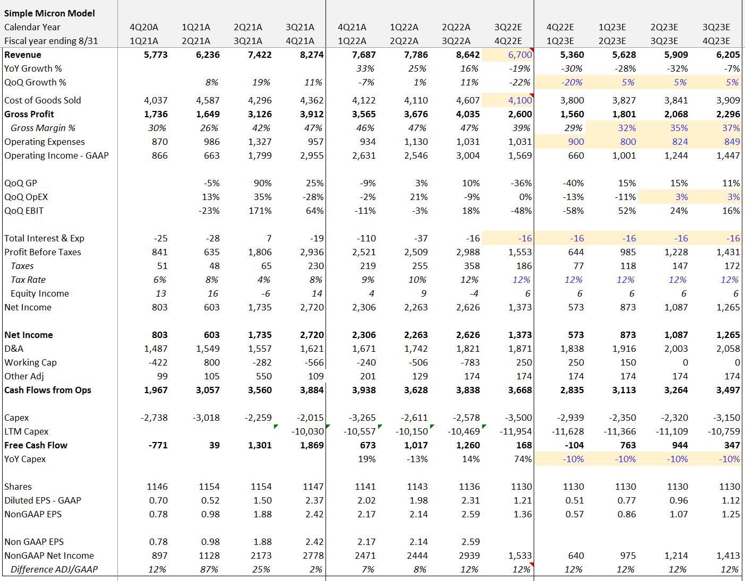
Task: Click the 'Calendar Year' row label
Action: click(x=32, y=27)
